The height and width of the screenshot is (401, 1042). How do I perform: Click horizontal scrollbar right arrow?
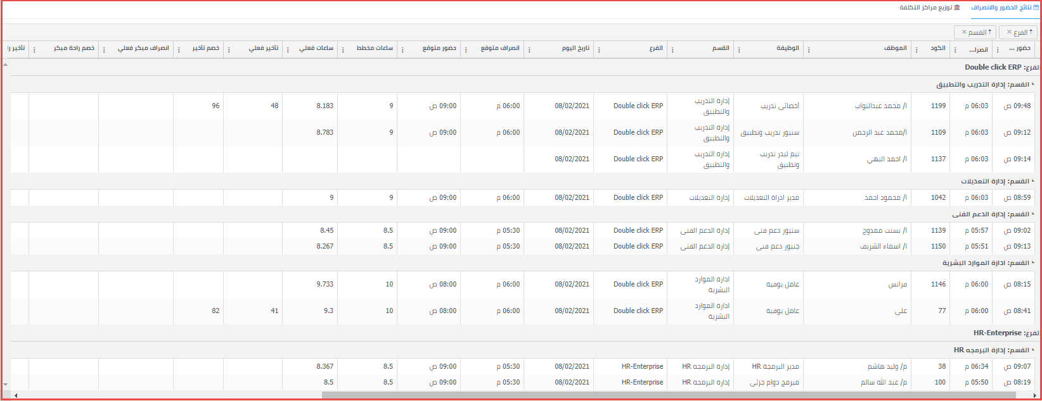click(1035, 395)
